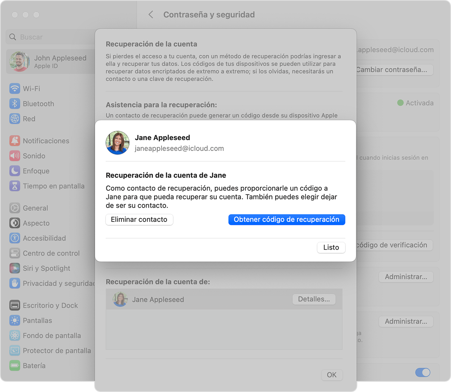Open the first Administrar… button
The image size is (451, 392).
[406, 277]
